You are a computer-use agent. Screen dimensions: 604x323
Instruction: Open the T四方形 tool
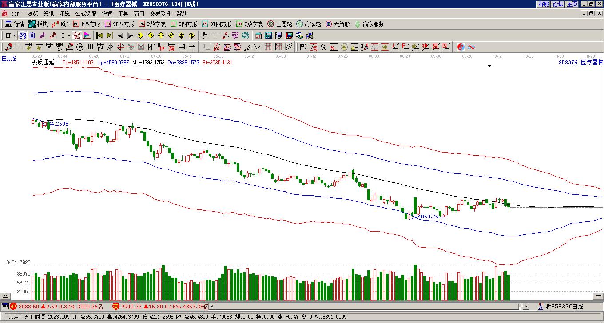coord(184,24)
